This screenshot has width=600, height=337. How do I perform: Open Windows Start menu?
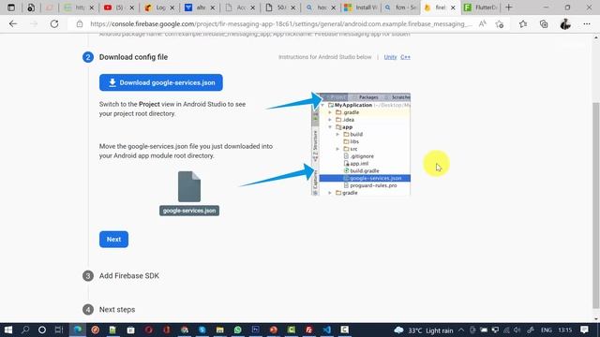tap(8, 330)
